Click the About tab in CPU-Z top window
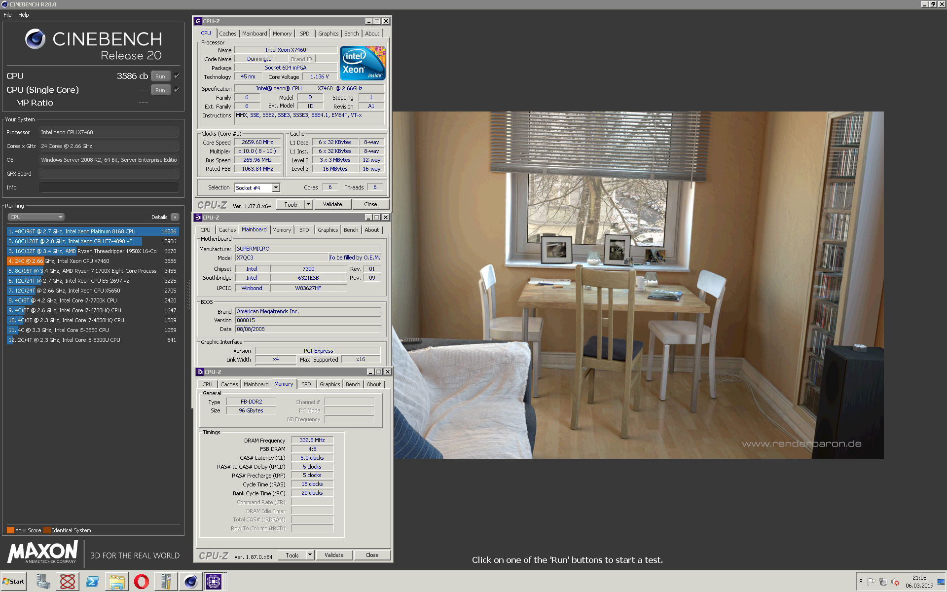Viewport: 947px width, 592px height. [x=372, y=33]
